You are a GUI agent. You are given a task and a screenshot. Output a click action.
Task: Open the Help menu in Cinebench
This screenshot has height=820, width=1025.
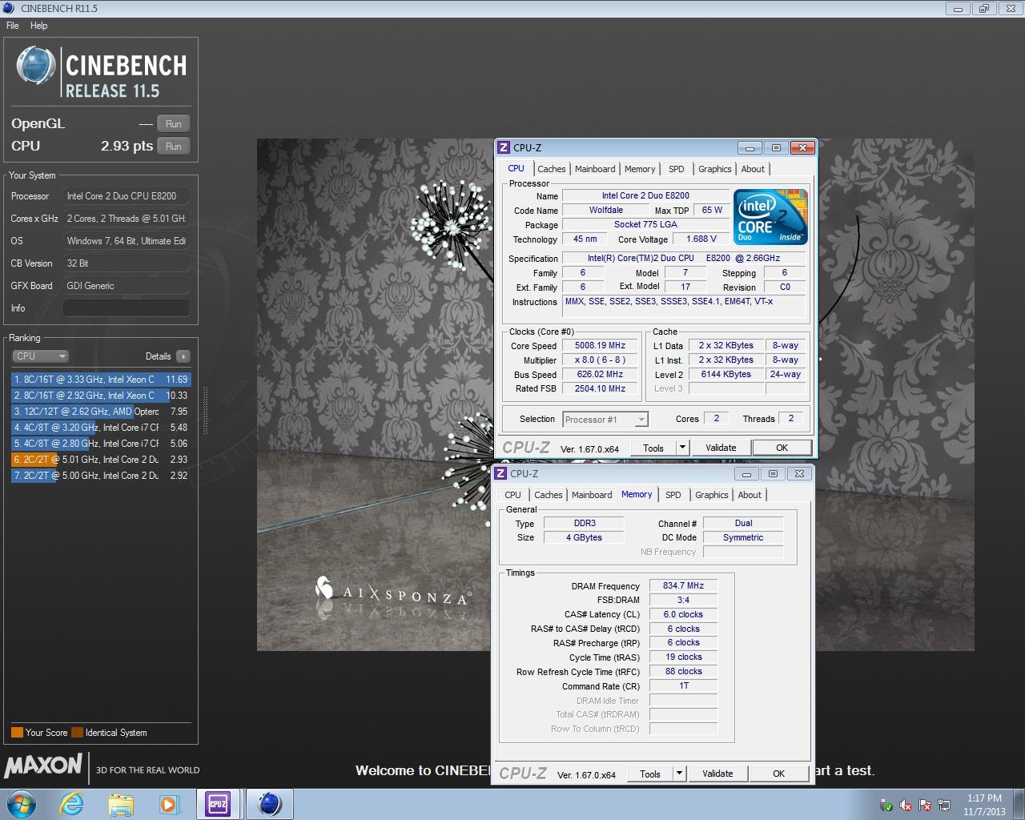click(38, 26)
